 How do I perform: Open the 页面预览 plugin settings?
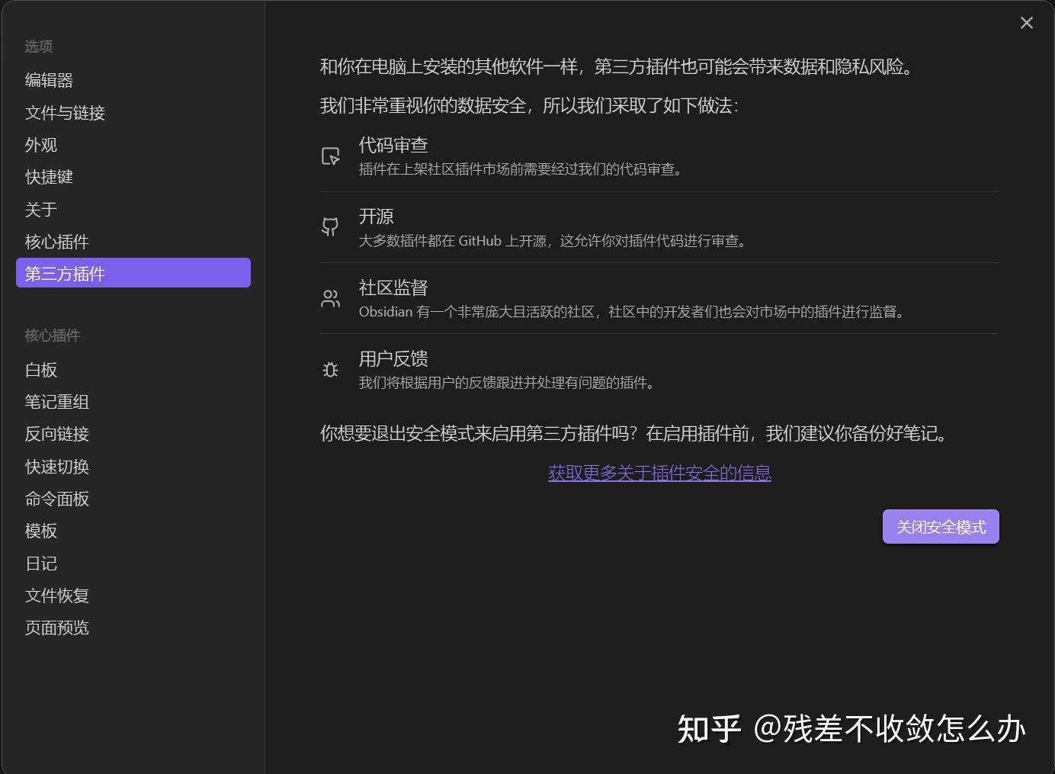tap(133, 628)
